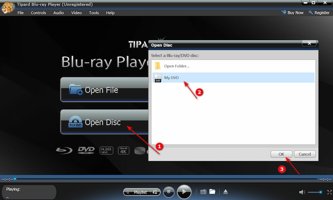333x200 pixels.
Task: Open the Video menu
Action: click(76, 13)
